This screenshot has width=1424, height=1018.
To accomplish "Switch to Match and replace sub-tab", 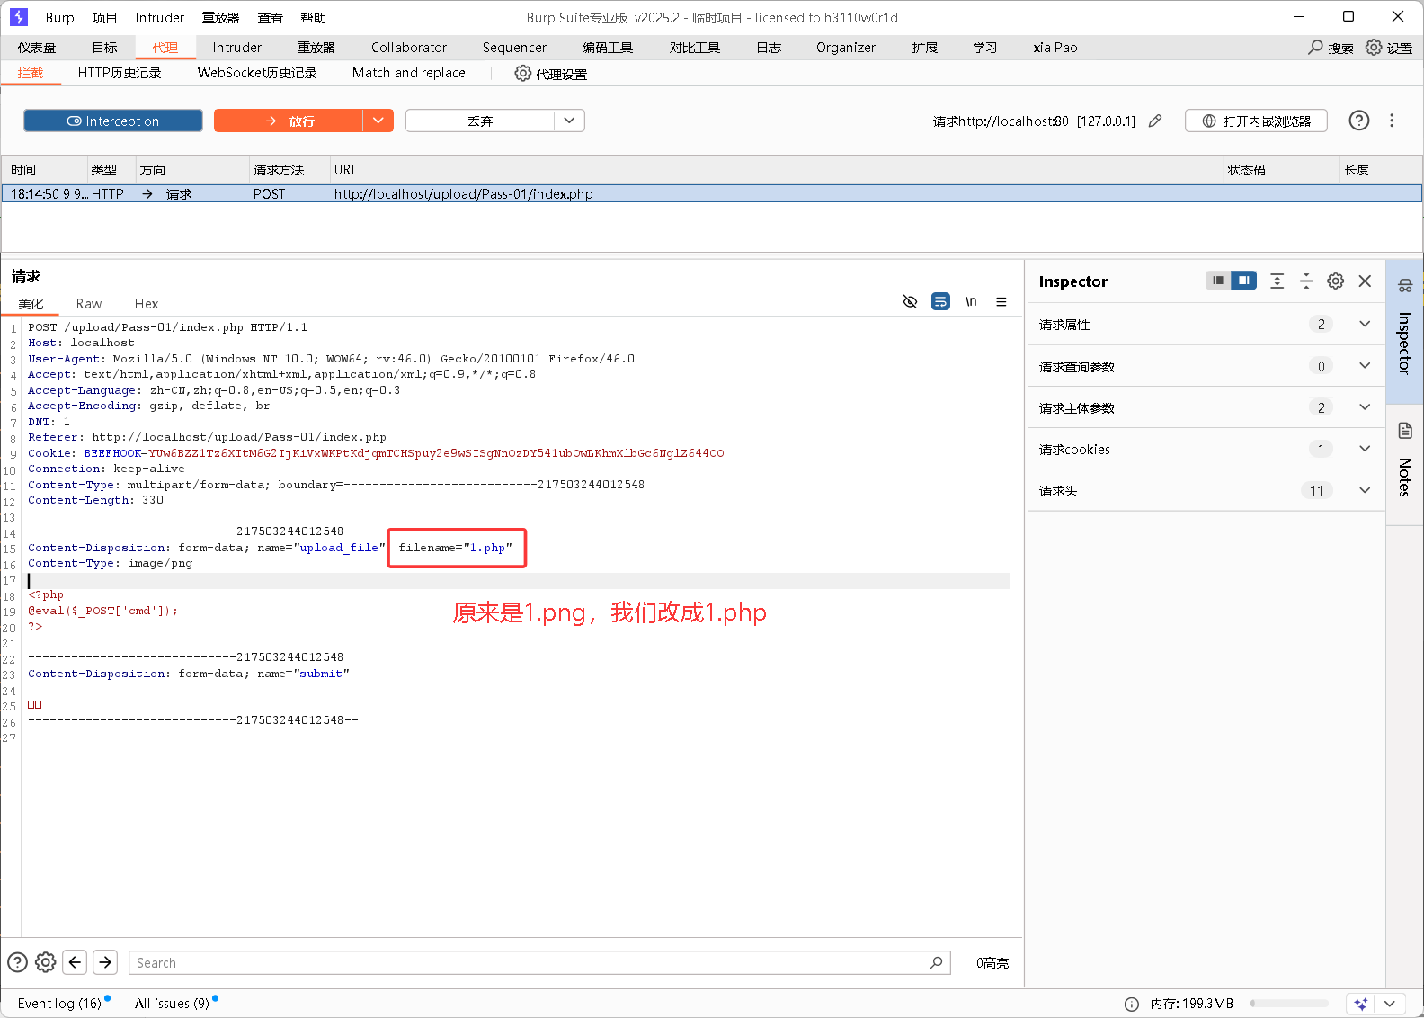I will (409, 73).
